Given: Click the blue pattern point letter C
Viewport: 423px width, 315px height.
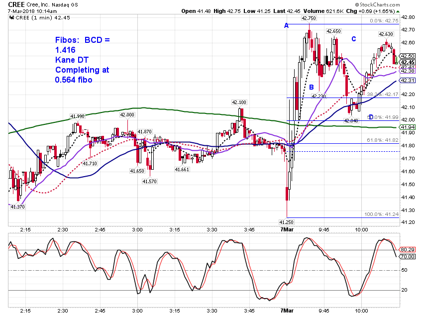Looking at the screenshot, I should pos(354,39).
